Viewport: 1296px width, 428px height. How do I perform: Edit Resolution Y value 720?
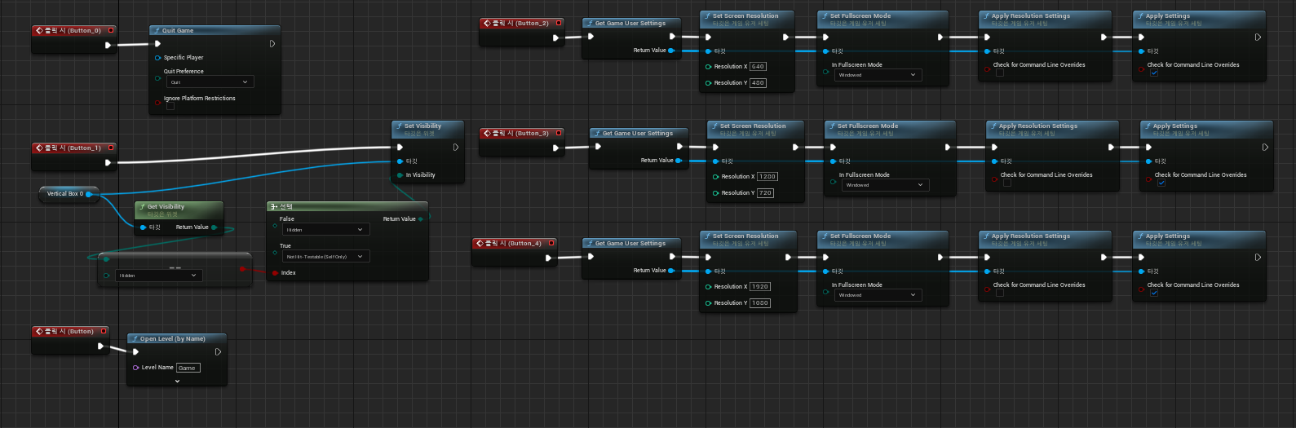pyautogui.click(x=765, y=193)
